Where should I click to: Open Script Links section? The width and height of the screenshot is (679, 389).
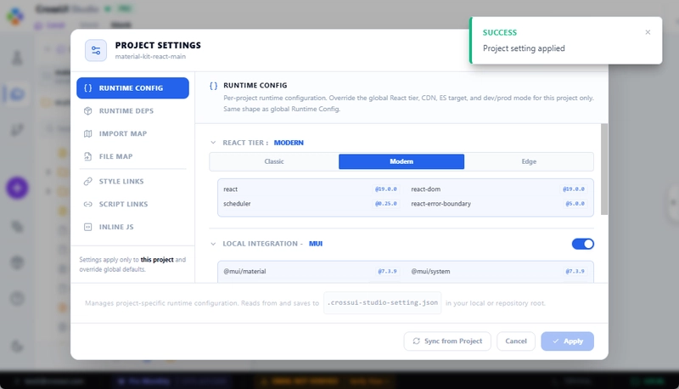click(132, 204)
